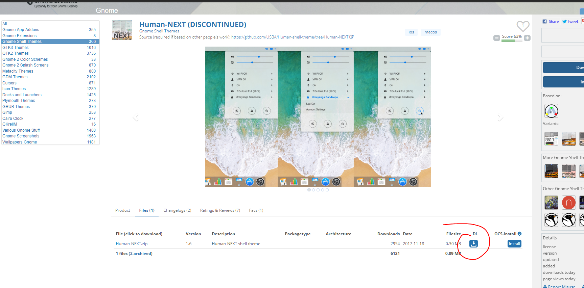Open the second penguin circle thumbnail
The width and height of the screenshot is (584, 288).
(x=568, y=220)
